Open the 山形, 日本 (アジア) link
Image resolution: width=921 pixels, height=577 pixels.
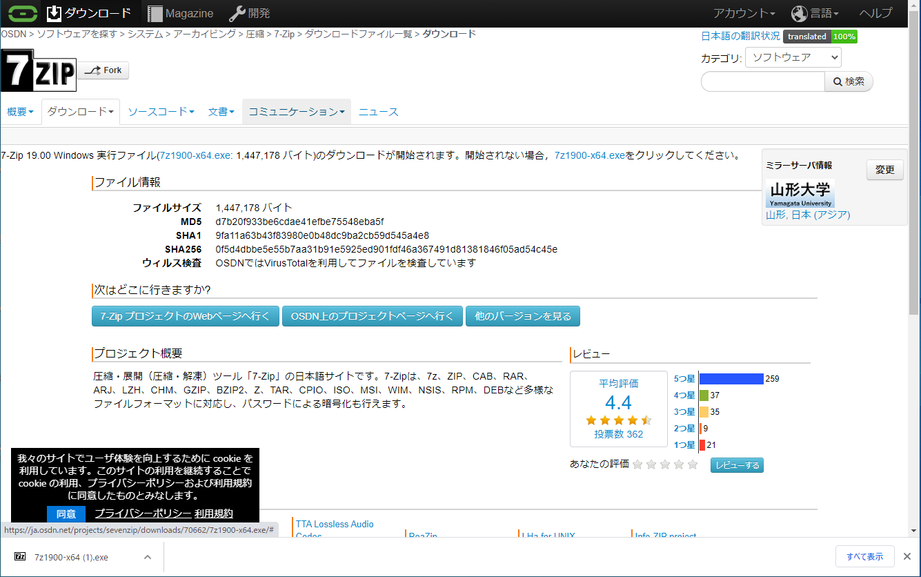coord(808,215)
